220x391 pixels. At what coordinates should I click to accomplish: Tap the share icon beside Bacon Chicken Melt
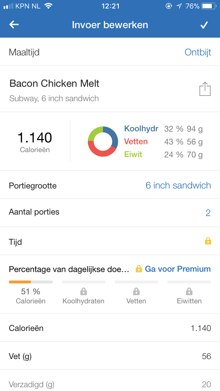(205, 89)
